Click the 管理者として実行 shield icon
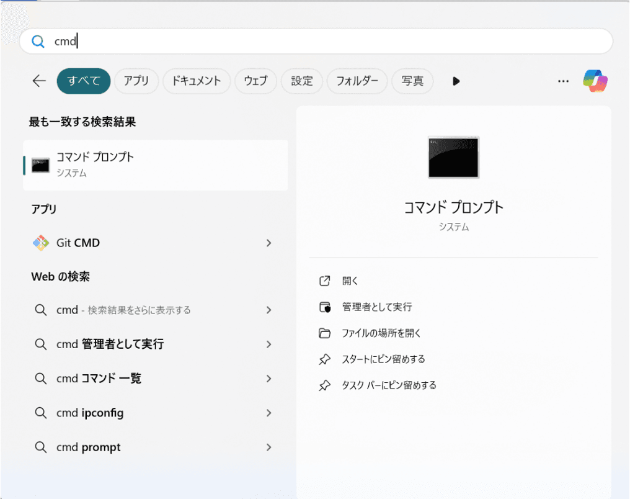The height and width of the screenshot is (499, 630). pyautogui.click(x=325, y=307)
